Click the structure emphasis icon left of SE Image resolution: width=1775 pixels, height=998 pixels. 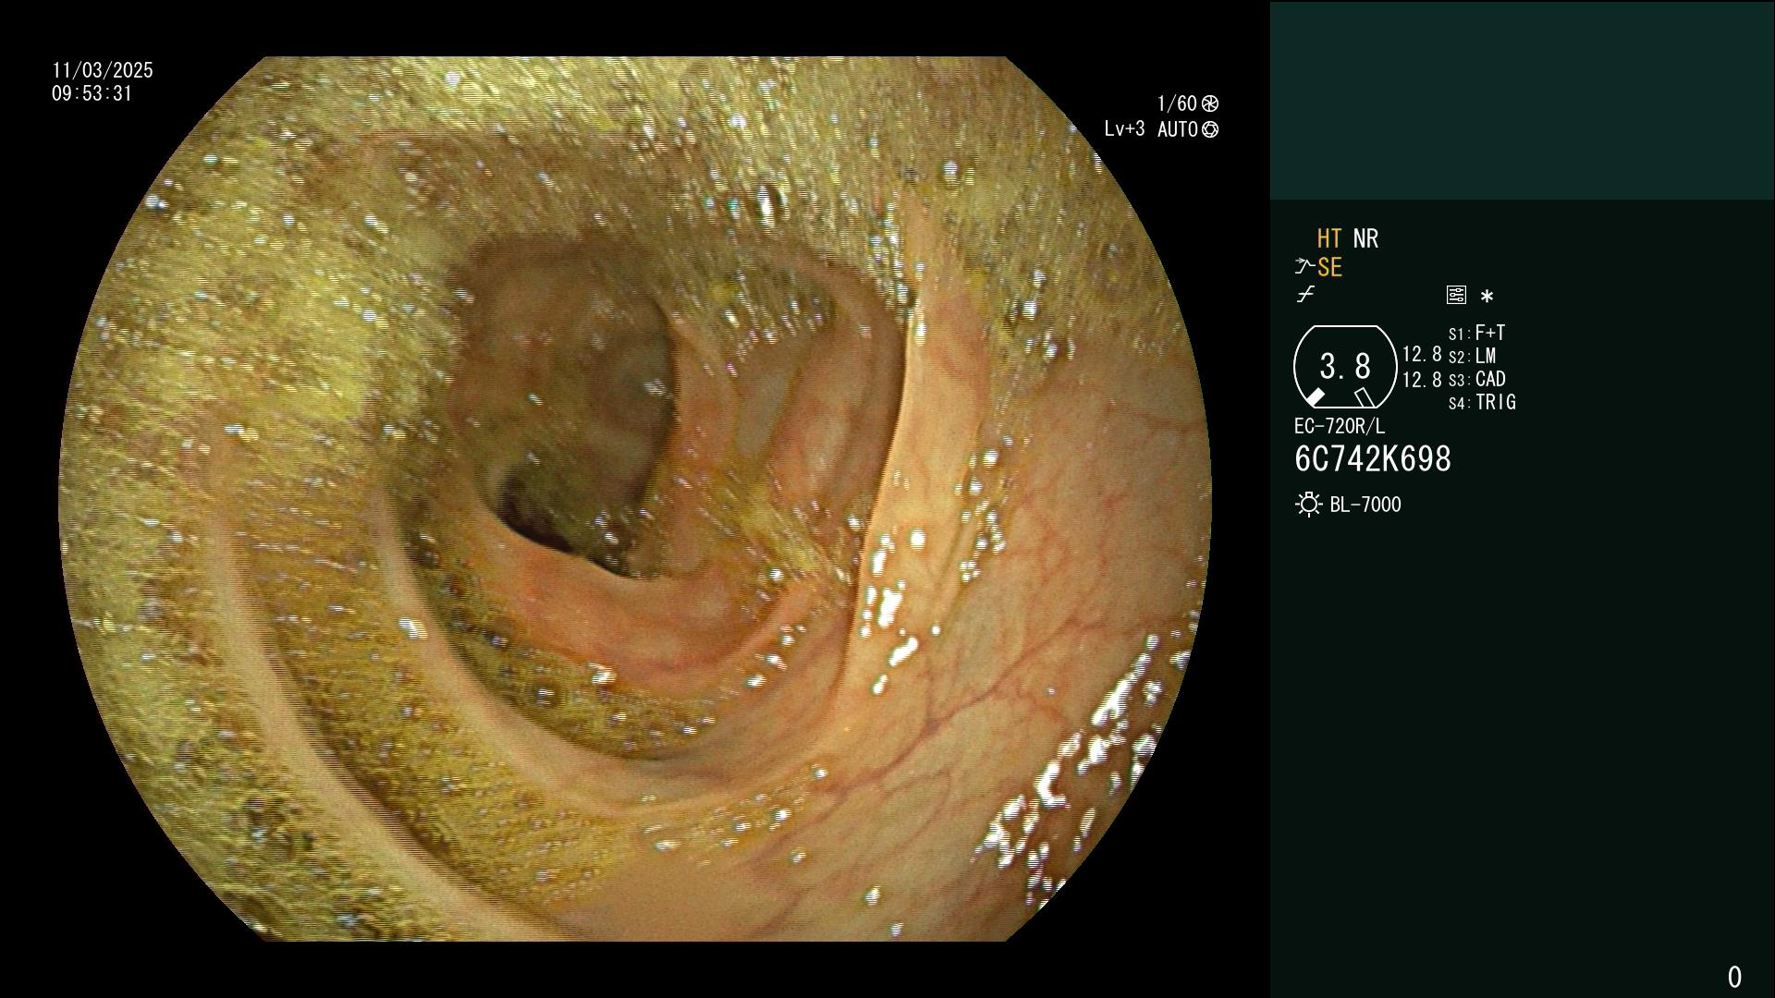coord(1304,267)
